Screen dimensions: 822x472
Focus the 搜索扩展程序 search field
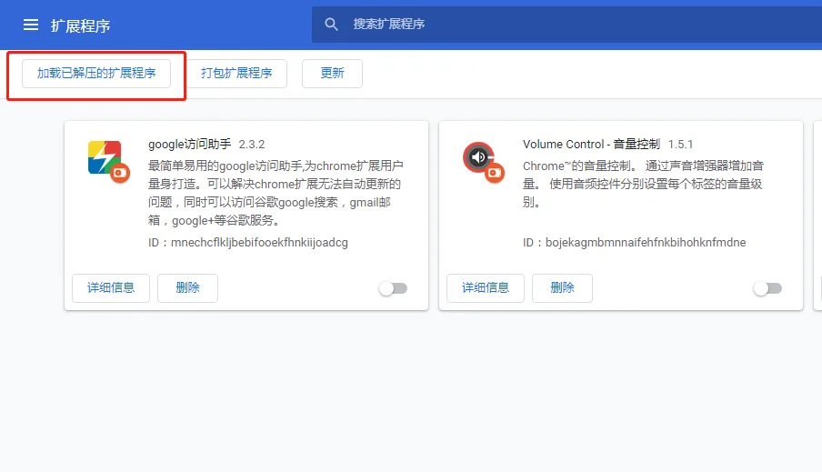[x=566, y=25]
